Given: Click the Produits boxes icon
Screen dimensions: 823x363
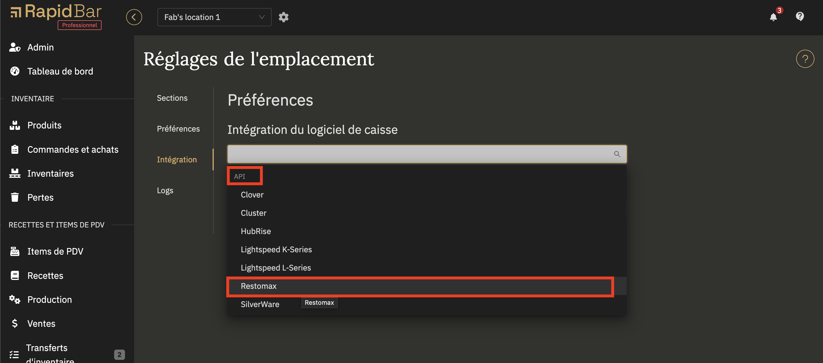Looking at the screenshot, I should tap(15, 125).
